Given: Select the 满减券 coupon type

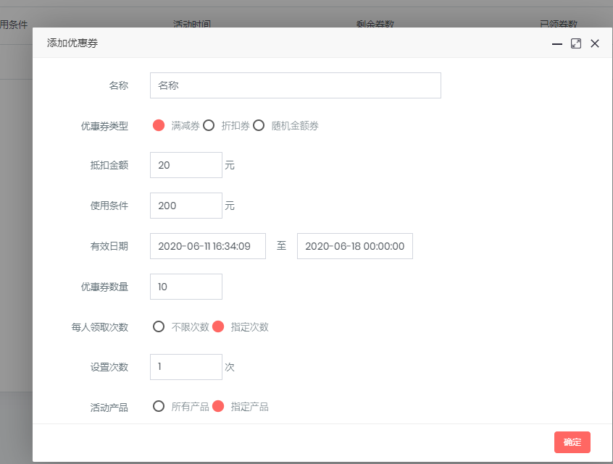Looking at the screenshot, I should point(159,125).
